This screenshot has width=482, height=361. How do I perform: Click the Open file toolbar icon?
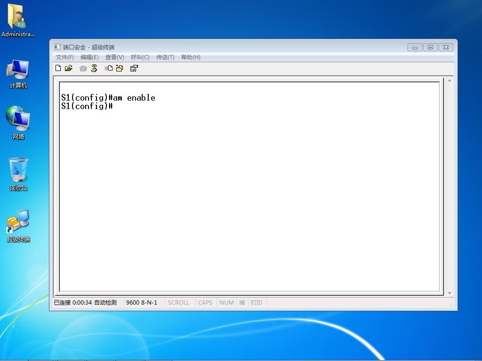click(69, 68)
